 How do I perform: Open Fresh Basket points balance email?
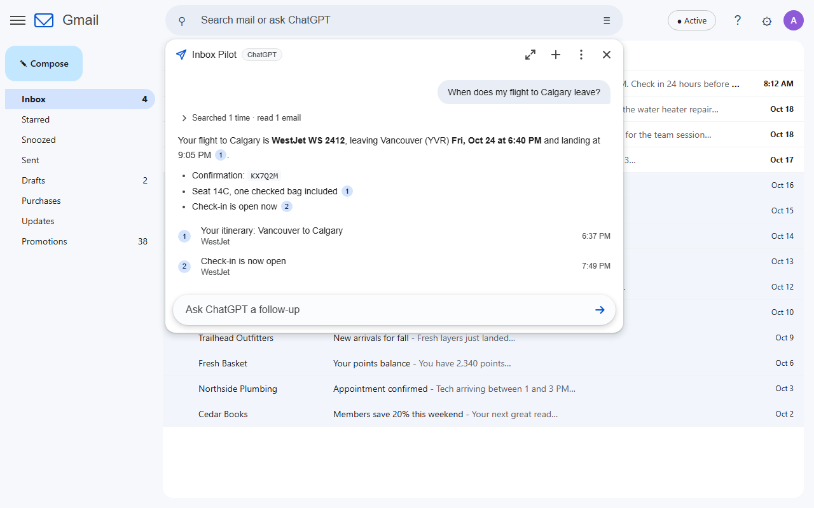point(483,363)
